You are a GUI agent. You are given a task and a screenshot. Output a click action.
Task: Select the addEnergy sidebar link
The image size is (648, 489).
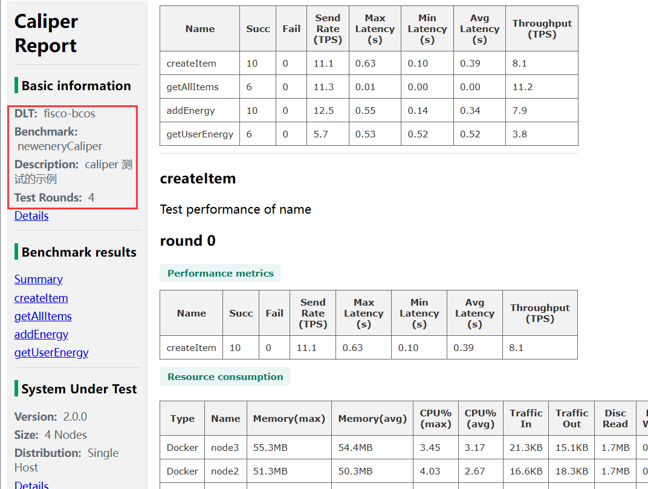41,334
